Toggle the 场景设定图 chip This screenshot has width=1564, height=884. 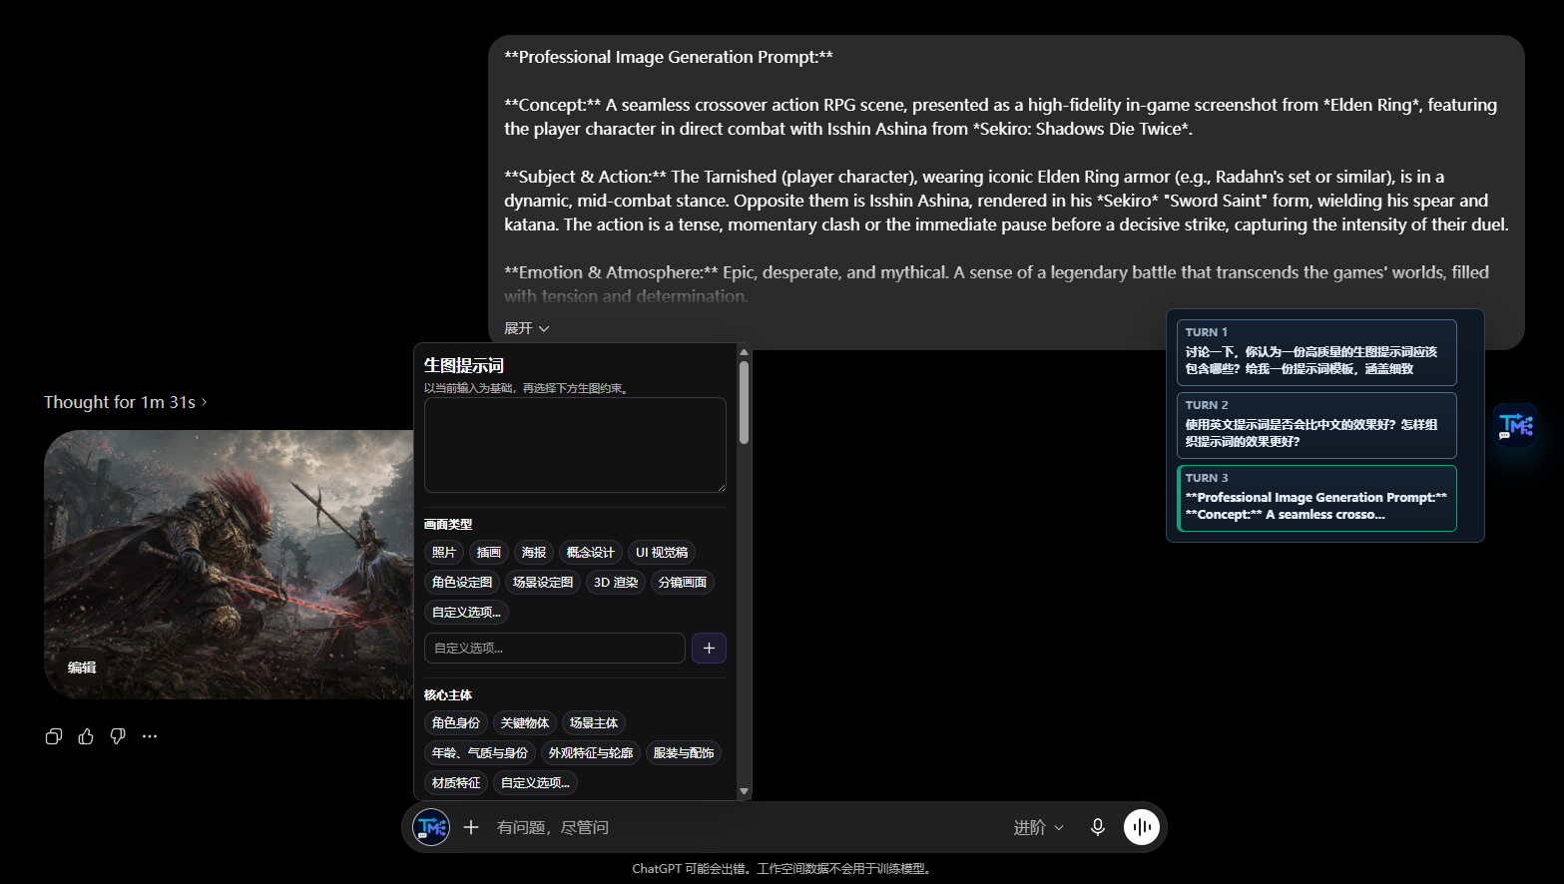click(x=543, y=583)
